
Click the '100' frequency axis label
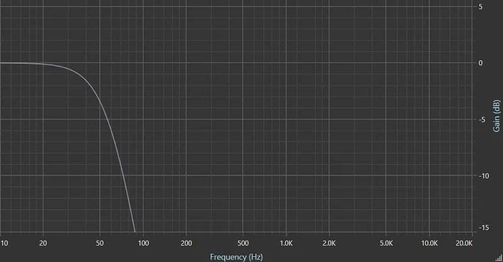tap(143, 243)
